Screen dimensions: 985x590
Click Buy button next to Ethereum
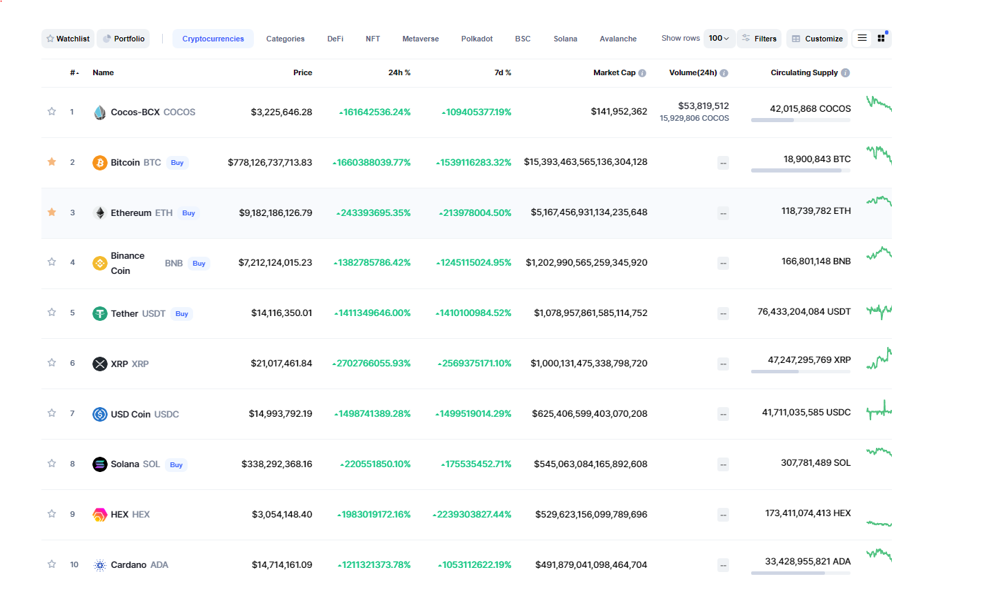[189, 213]
